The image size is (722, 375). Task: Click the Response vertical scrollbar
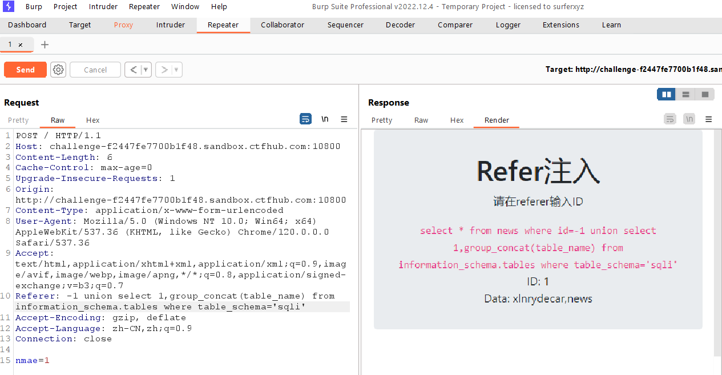coord(717,243)
